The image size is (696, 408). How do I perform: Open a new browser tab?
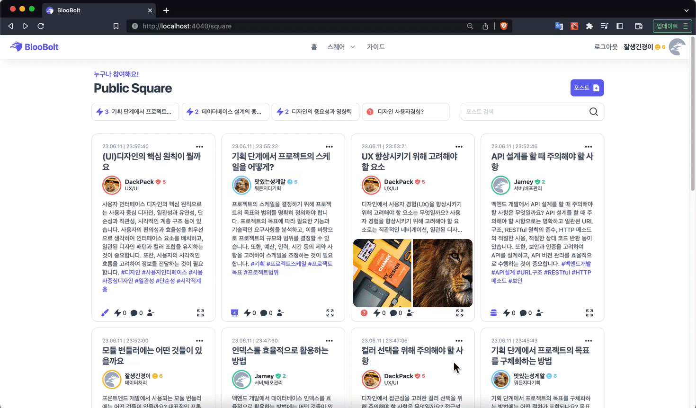click(x=166, y=10)
